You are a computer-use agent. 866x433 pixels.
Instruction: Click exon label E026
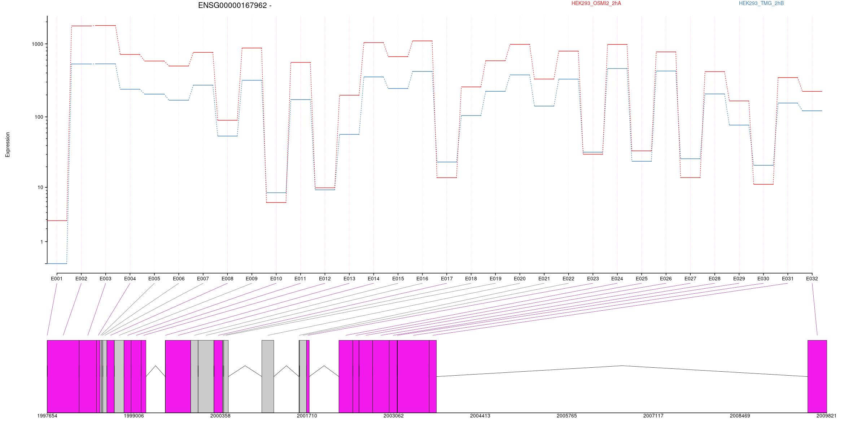point(666,279)
